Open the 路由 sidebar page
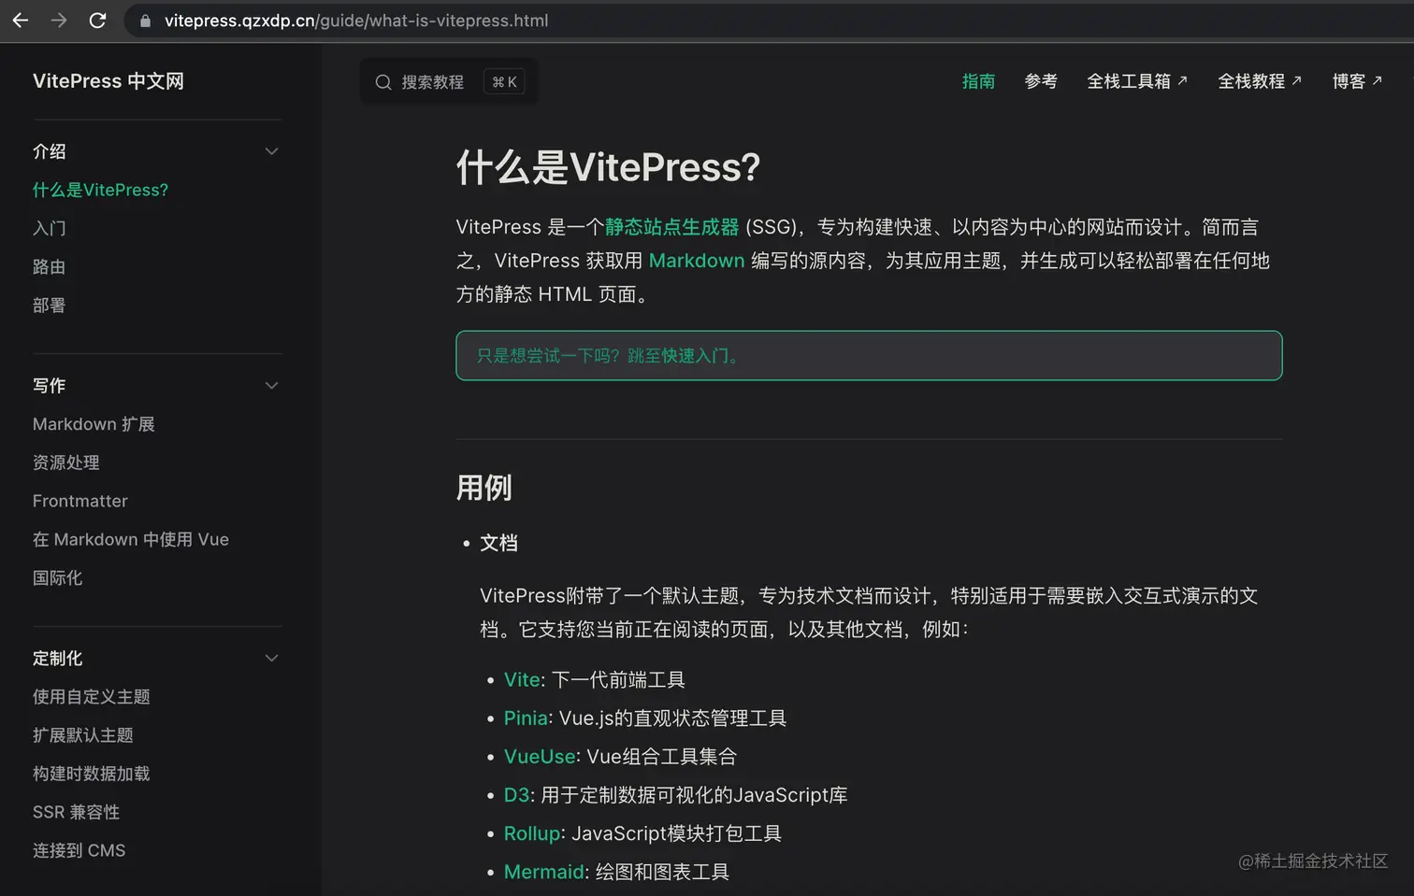The width and height of the screenshot is (1414, 896). (x=50, y=267)
